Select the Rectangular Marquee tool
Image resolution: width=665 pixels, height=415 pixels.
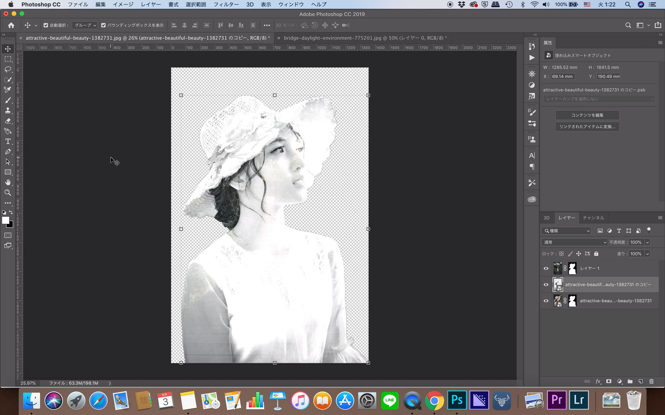tap(8, 59)
